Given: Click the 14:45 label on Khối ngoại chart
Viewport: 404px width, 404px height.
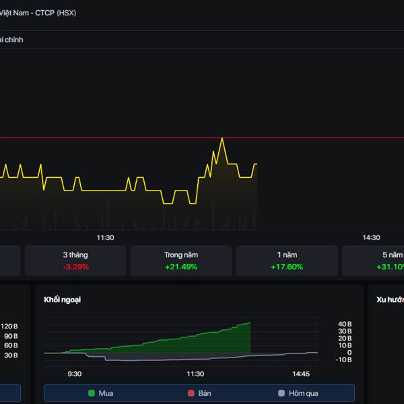Looking at the screenshot, I should [x=301, y=374].
